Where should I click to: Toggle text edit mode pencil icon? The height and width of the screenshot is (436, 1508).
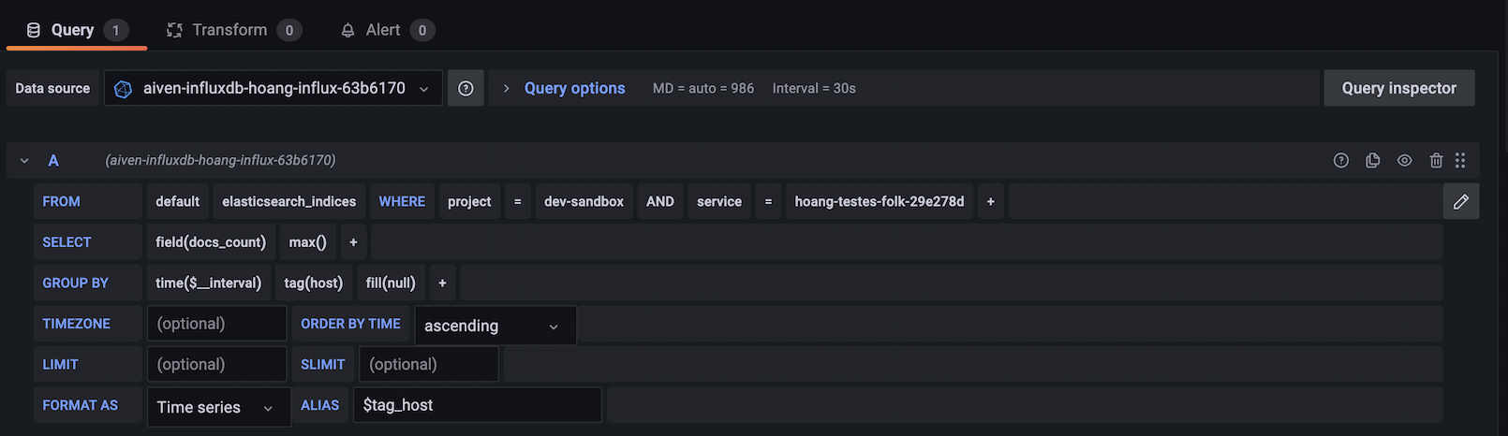[1461, 201]
